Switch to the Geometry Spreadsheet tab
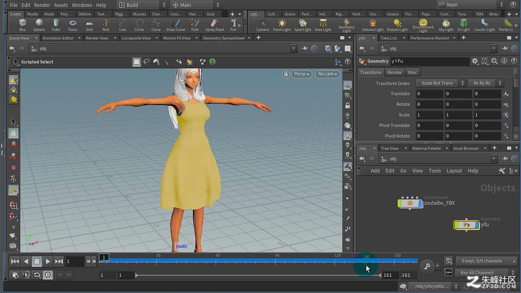Screen dimensions: 521x293 coord(224,38)
